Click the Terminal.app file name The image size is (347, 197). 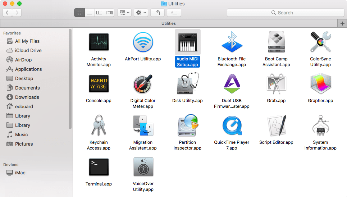click(x=99, y=184)
